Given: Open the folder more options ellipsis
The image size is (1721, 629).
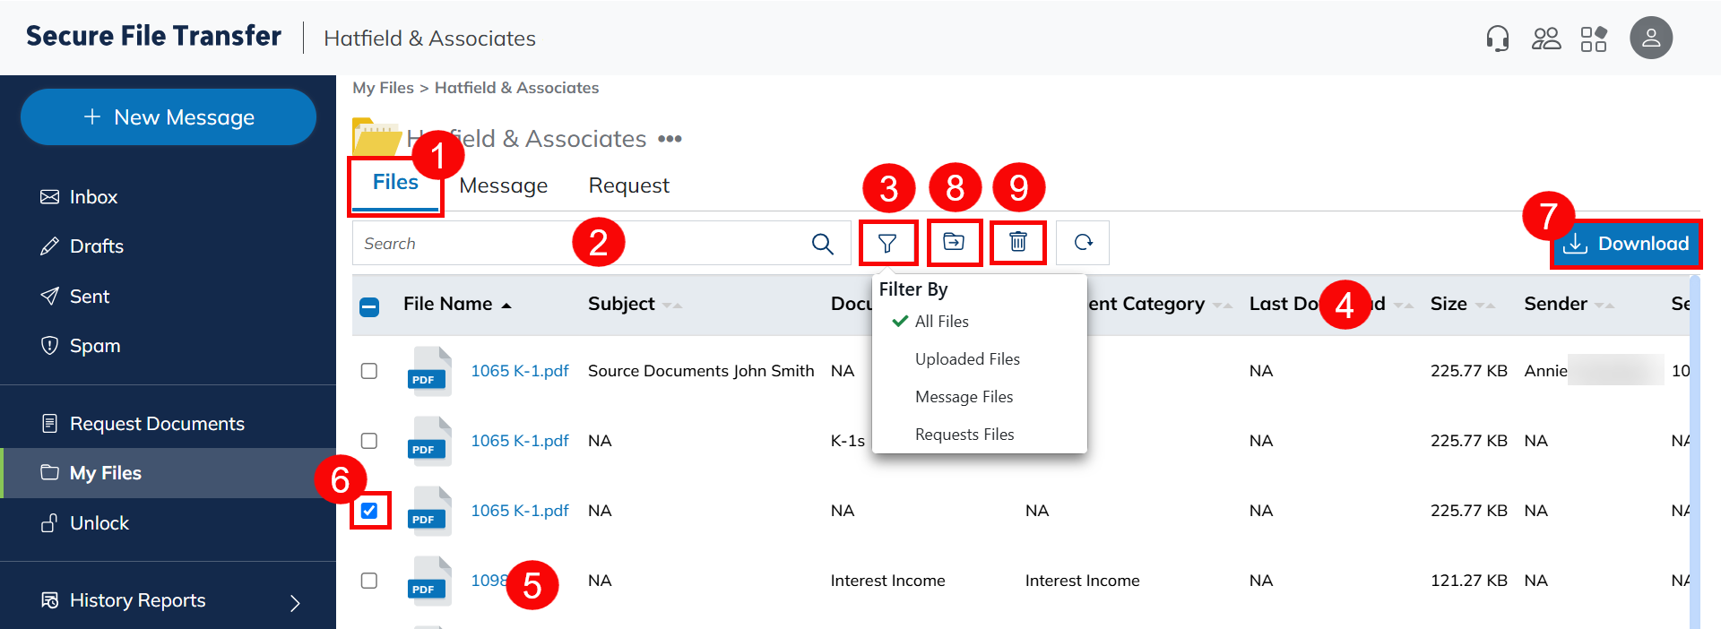Looking at the screenshot, I should point(670,139).
